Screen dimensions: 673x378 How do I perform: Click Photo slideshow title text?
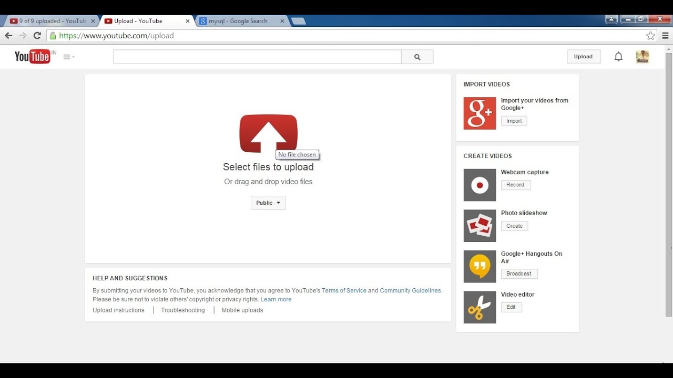coord(524,213)
